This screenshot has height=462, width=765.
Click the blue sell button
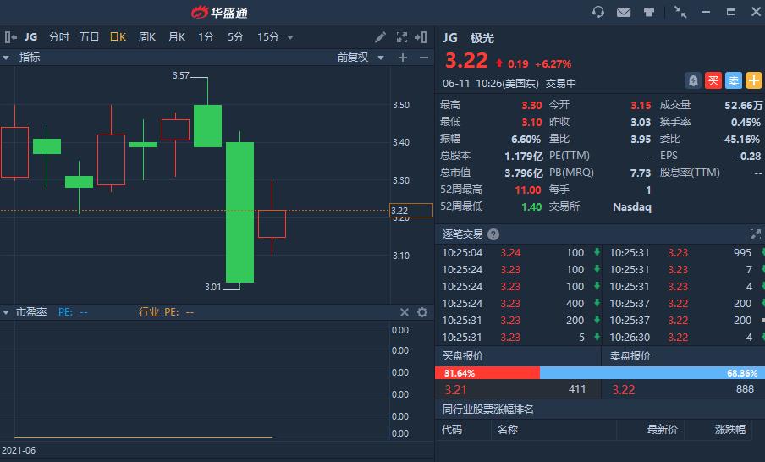[x=734, y=80]
